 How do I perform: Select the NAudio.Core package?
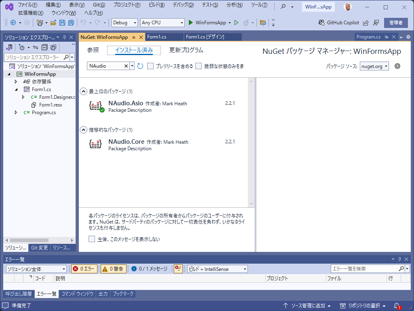tap(164, 145)
